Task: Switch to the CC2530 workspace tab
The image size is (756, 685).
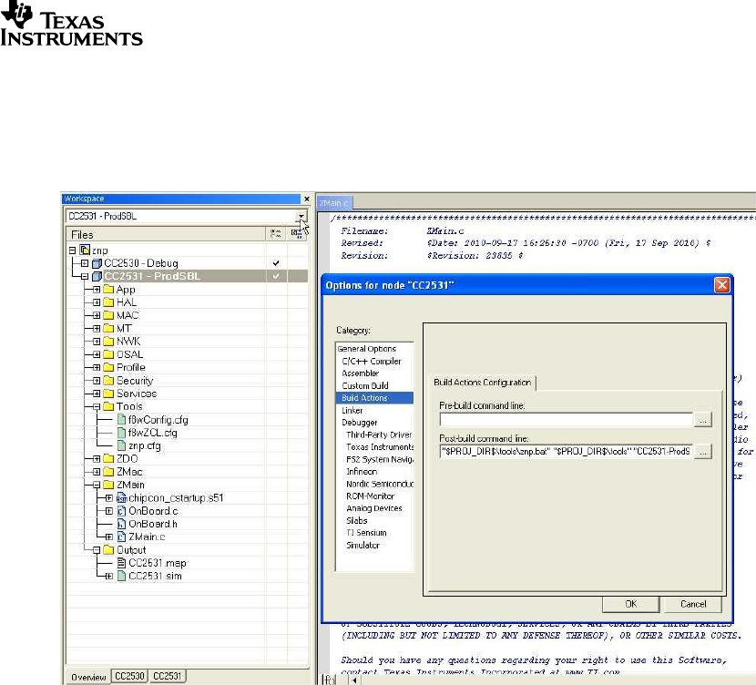Action: (129, 676)
